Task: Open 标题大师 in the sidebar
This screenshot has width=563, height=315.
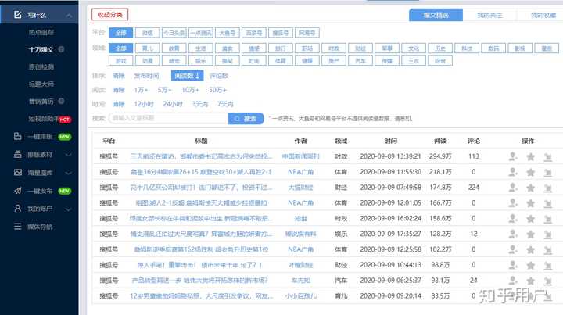Action: pos(41,84)
